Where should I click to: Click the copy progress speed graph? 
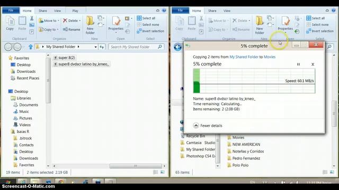[x=254, y=81]
